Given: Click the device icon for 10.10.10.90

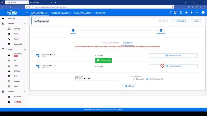Looking at the screenshot, I should click(x=38, y=66).
